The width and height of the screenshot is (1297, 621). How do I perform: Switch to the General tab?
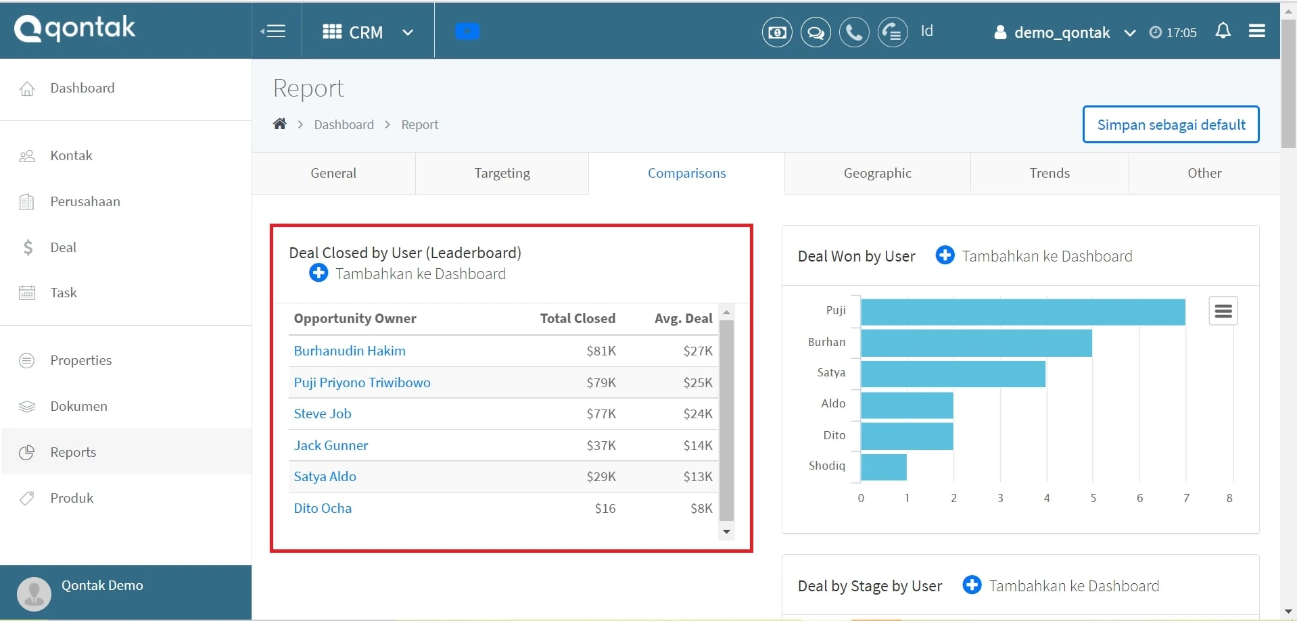(x=333, y=173)
